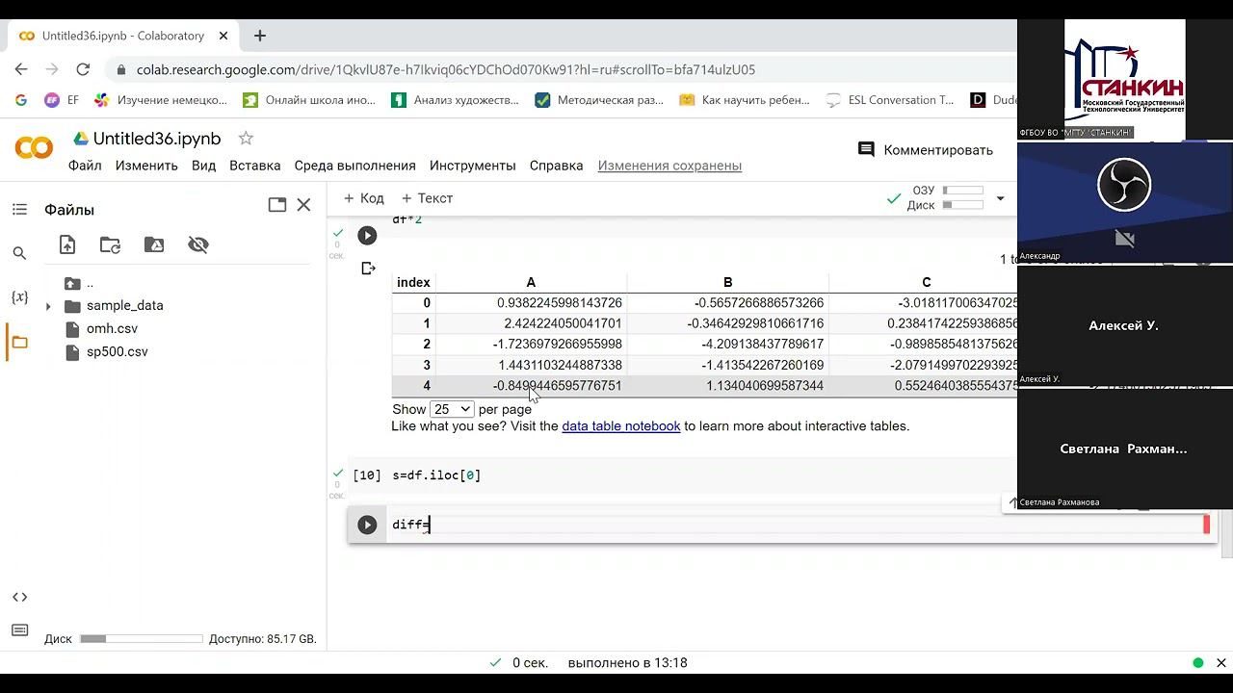Open the Методическая раз... bookmark
This screenshot has height=693, width=1233.
coord(598,99)
